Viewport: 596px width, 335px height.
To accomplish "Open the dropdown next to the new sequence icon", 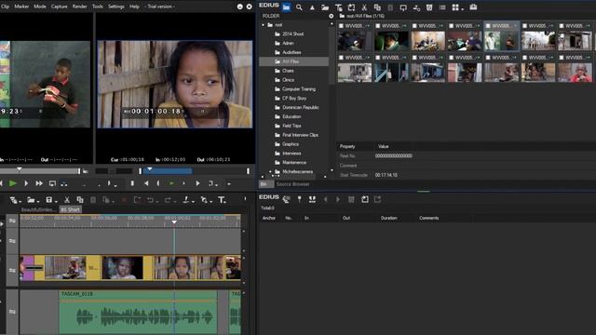I will pos(20,201).
